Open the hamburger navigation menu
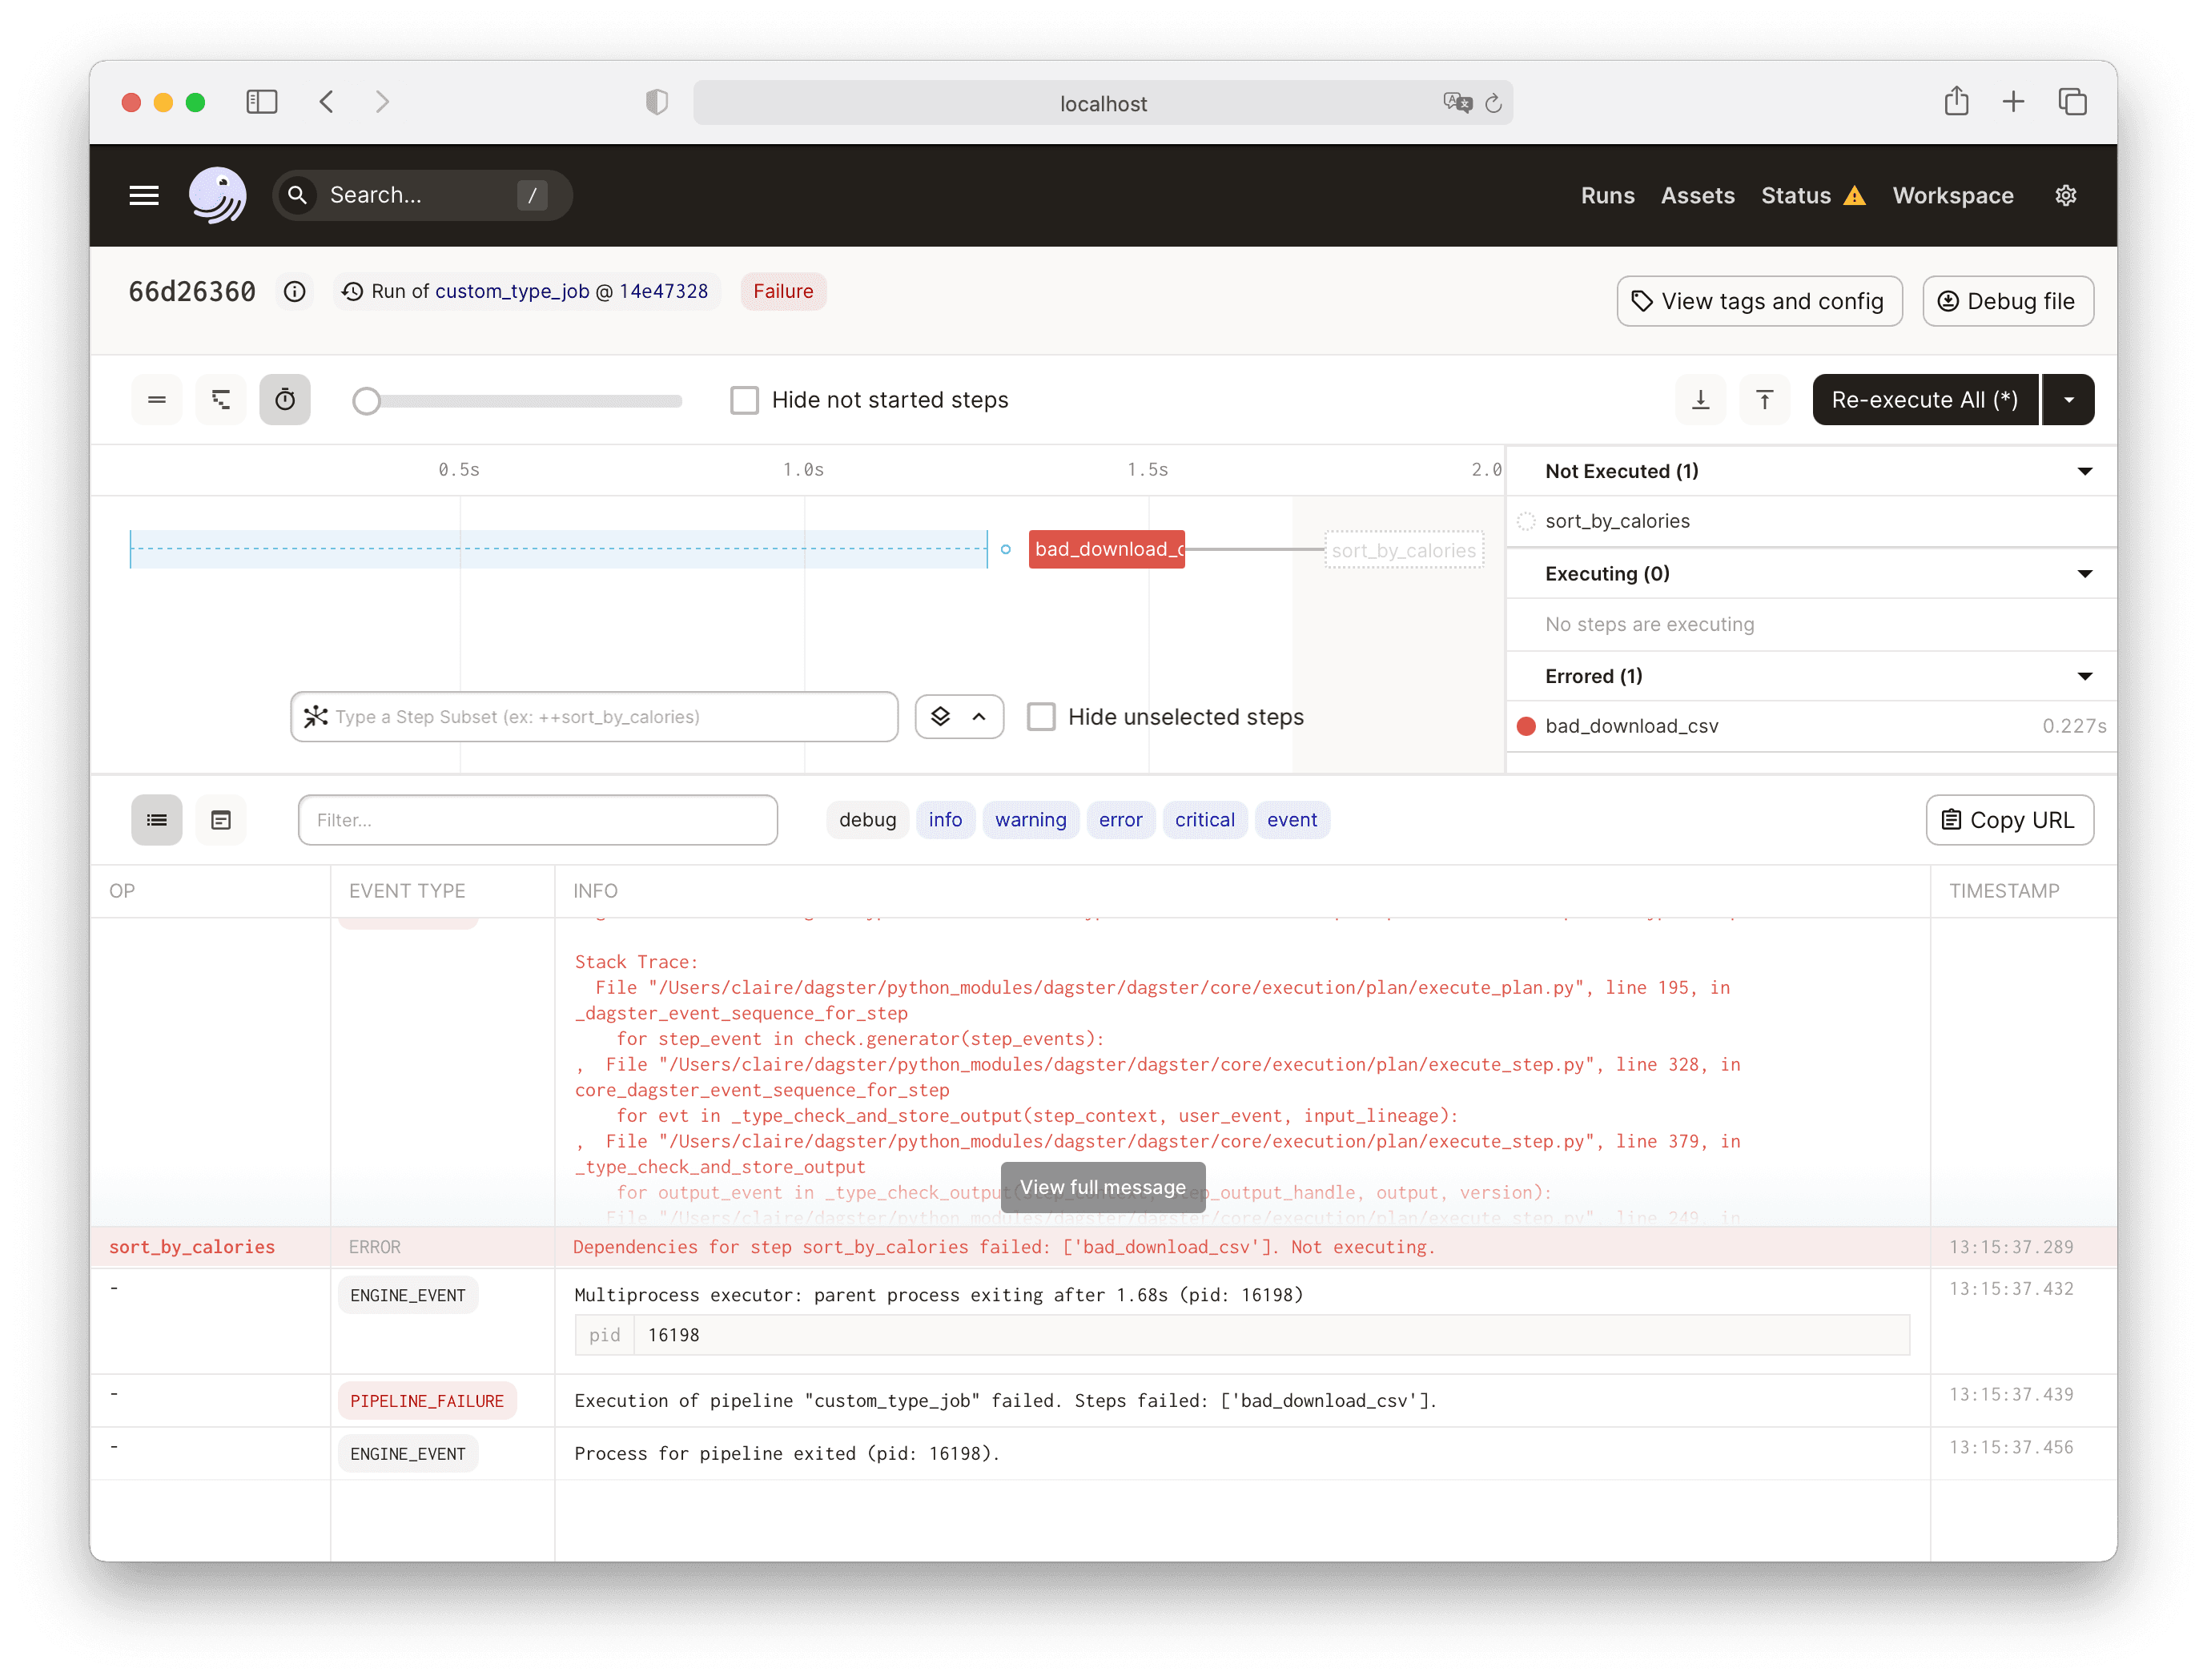Viewport: 2207px width, 1680px height. [x=144, y=195]
